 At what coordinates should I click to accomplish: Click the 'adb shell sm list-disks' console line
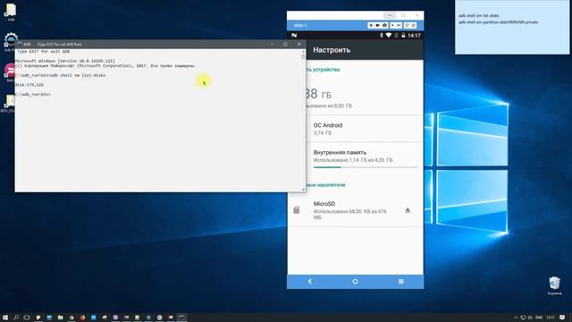[60, 75]
